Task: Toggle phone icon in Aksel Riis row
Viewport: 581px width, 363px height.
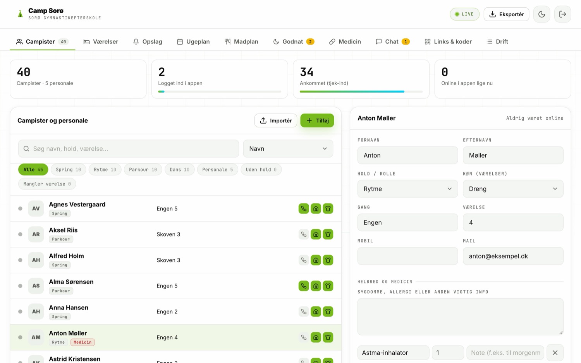Action: tap(304, 234)
